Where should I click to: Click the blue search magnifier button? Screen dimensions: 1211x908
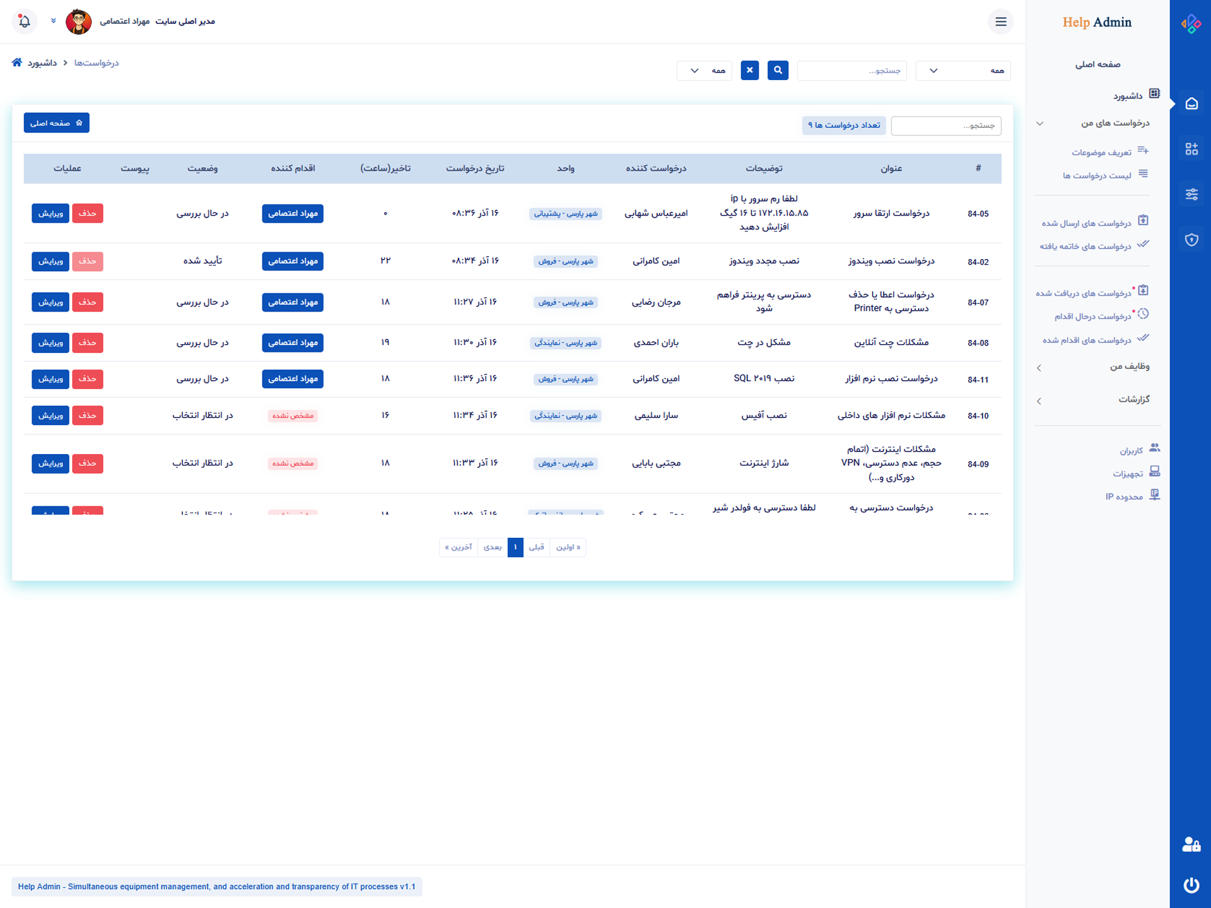coord(778,71)
